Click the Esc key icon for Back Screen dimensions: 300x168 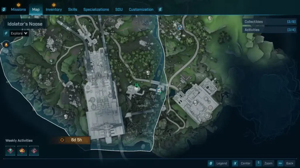tap(280, 163)
